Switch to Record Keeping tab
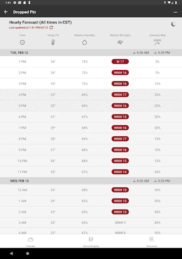 (91, 241)
